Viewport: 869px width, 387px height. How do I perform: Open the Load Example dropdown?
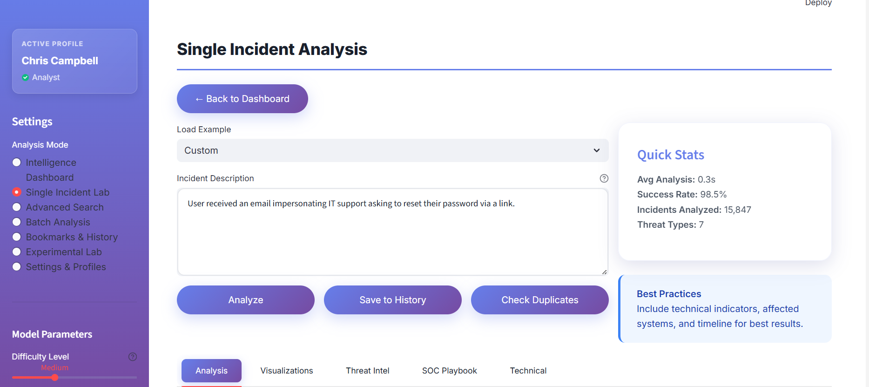click(392, 150)
